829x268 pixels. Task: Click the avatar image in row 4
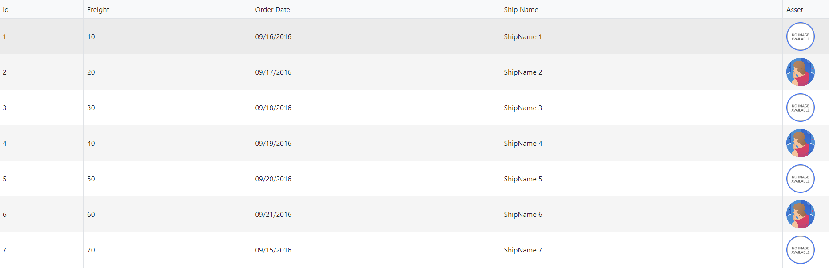pyautogui.click(x=800, y=143)
